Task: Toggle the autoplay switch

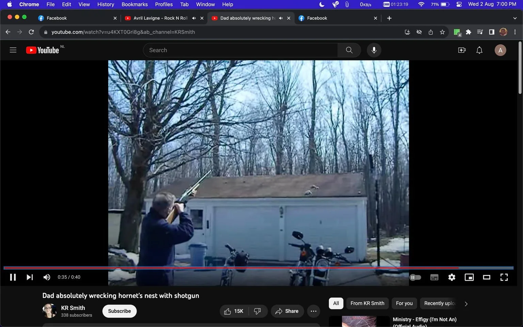Action: pos(415,277)
